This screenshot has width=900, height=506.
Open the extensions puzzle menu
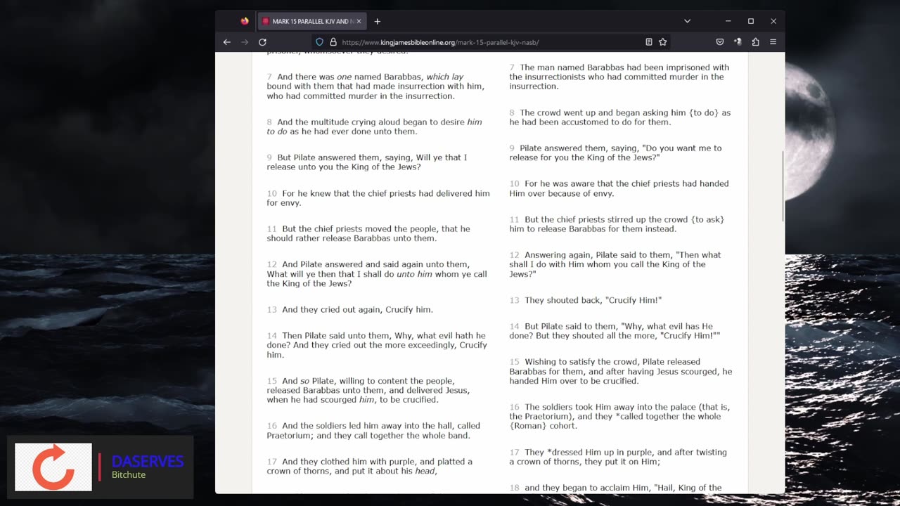755,42
